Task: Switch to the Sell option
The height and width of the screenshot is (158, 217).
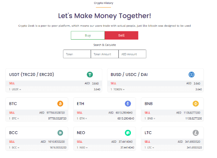Action: pos(121,35)
